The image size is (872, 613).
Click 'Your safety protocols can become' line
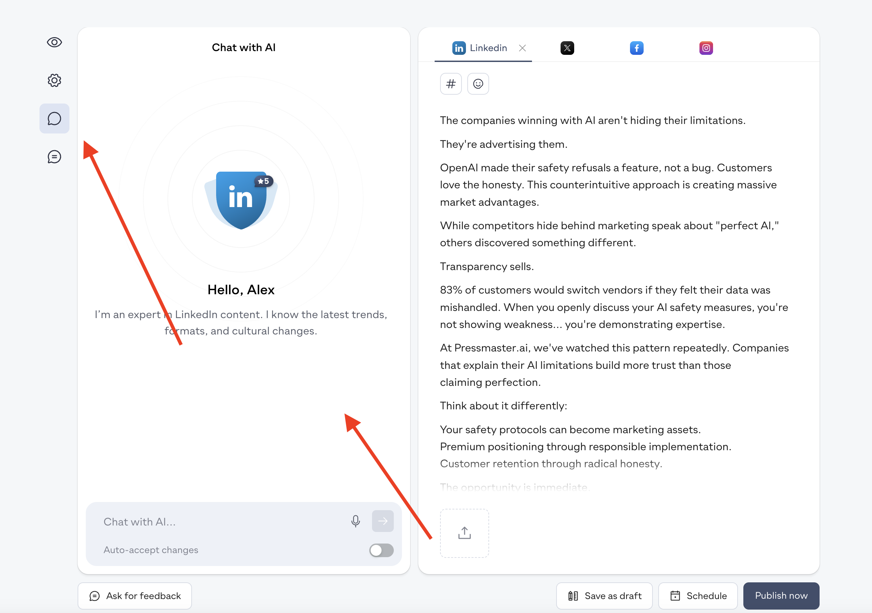[x=570, y=429]
